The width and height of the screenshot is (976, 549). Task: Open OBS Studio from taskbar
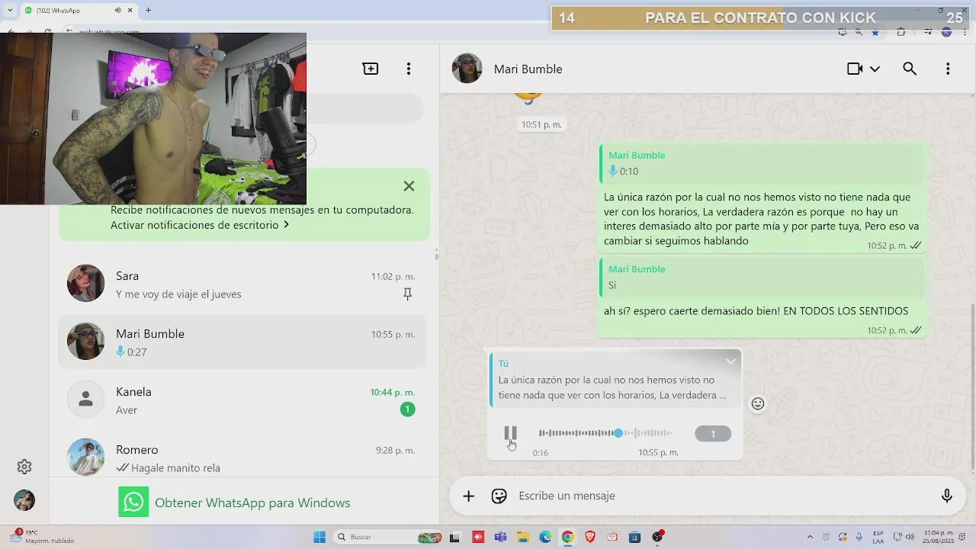(x=657, y=537)
